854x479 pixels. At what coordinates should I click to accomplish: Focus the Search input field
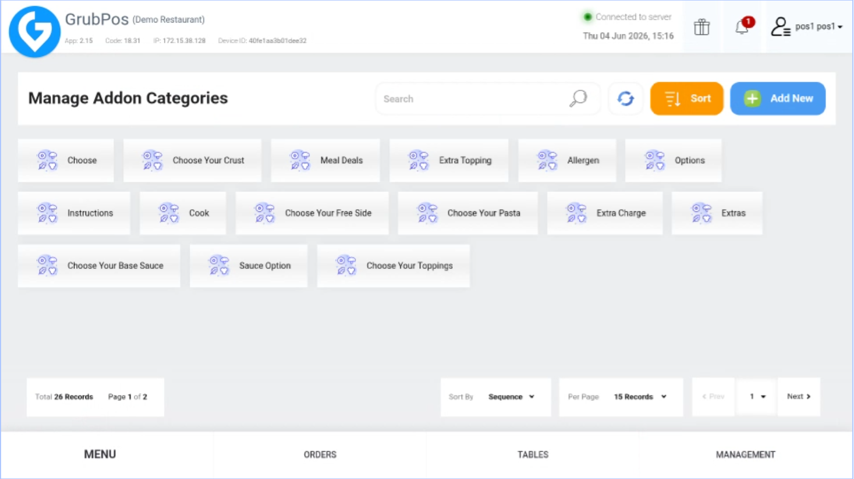tap(488, 99)
